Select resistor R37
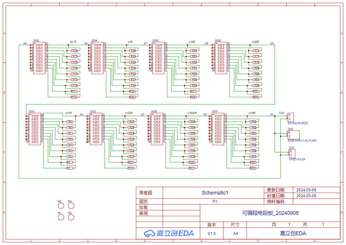The image size is (346, 245). (192, 168)
